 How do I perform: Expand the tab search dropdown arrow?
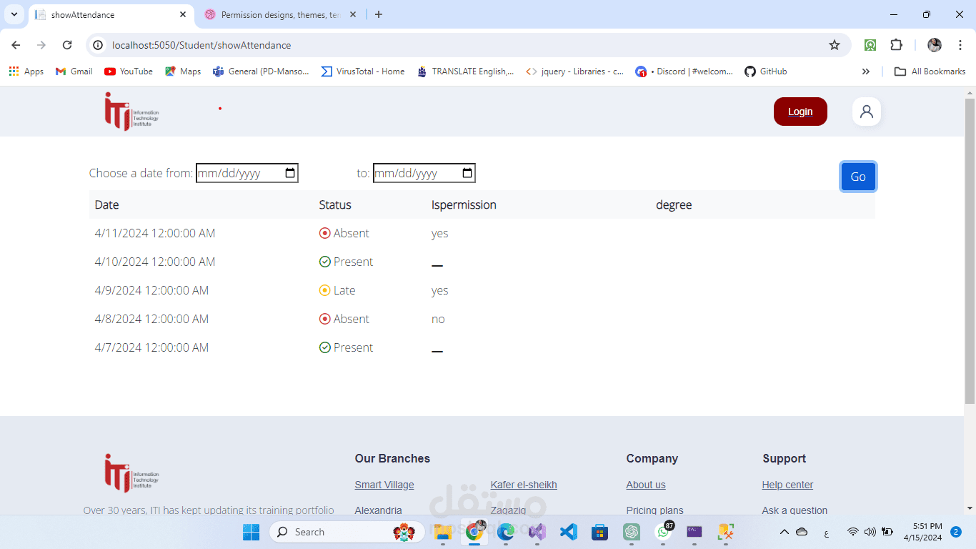pos(14,14)
